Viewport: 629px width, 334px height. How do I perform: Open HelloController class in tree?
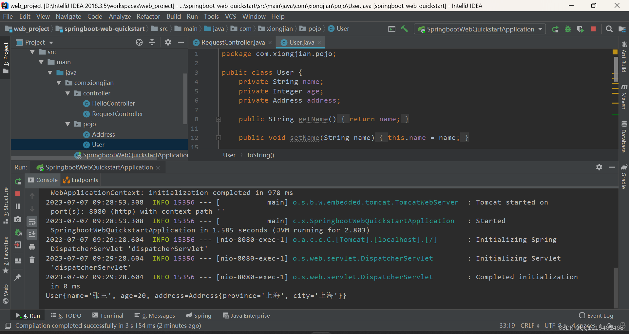(x=113, y=104)
